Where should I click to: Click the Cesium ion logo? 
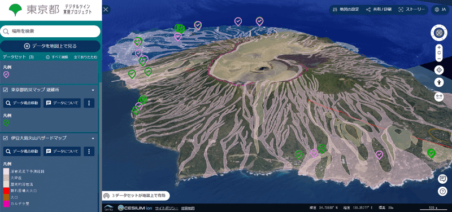coord(135,207)
